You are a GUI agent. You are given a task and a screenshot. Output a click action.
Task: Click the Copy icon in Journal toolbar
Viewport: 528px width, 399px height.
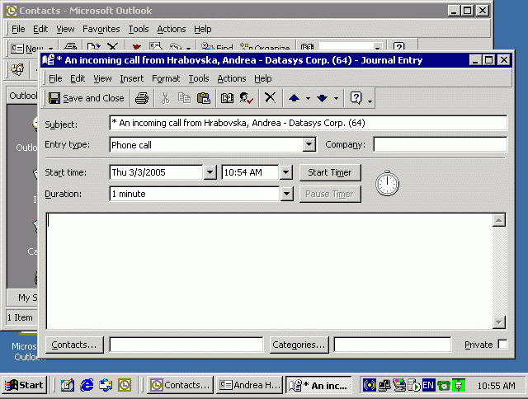[184, 98]
